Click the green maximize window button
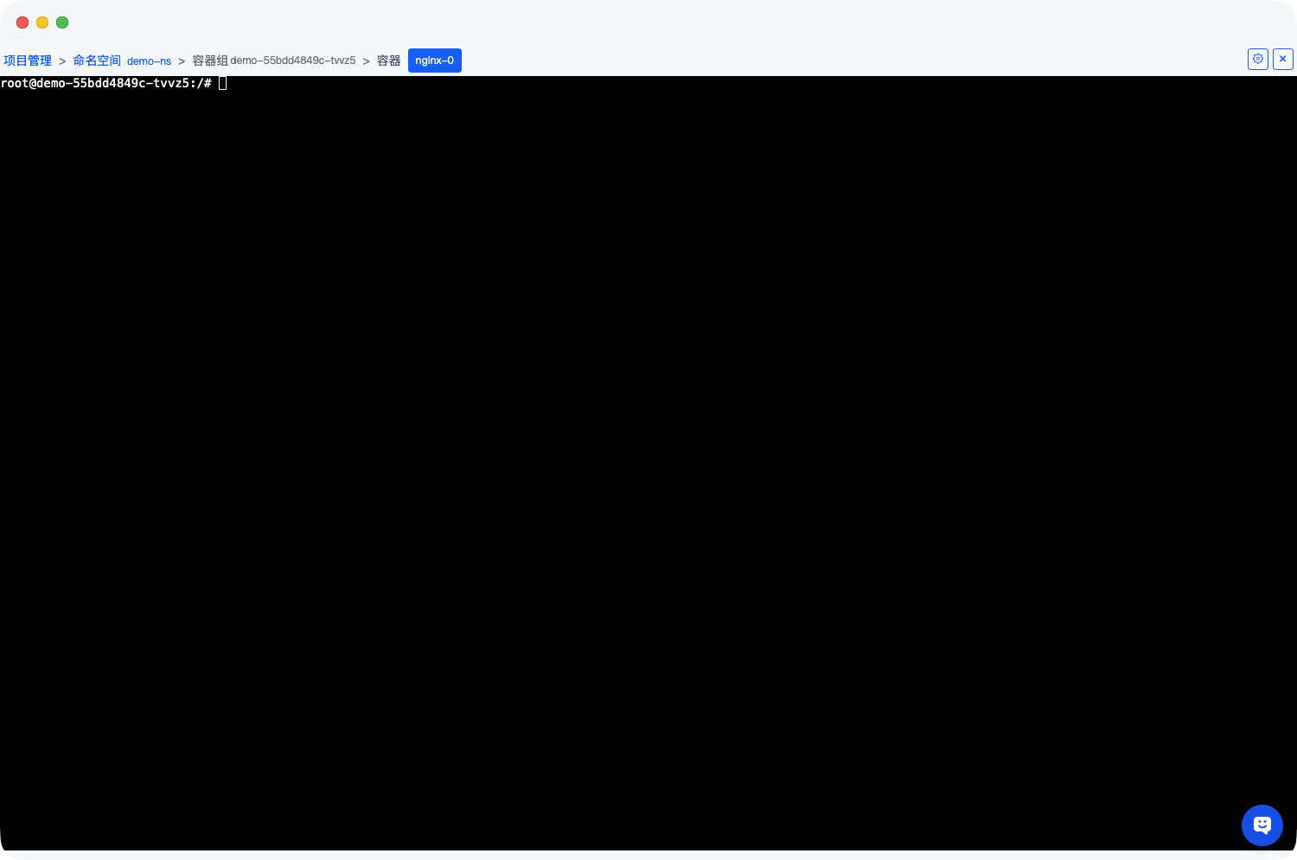The height and width of the screenshot is (860, 1297). [x=62, y=22]
